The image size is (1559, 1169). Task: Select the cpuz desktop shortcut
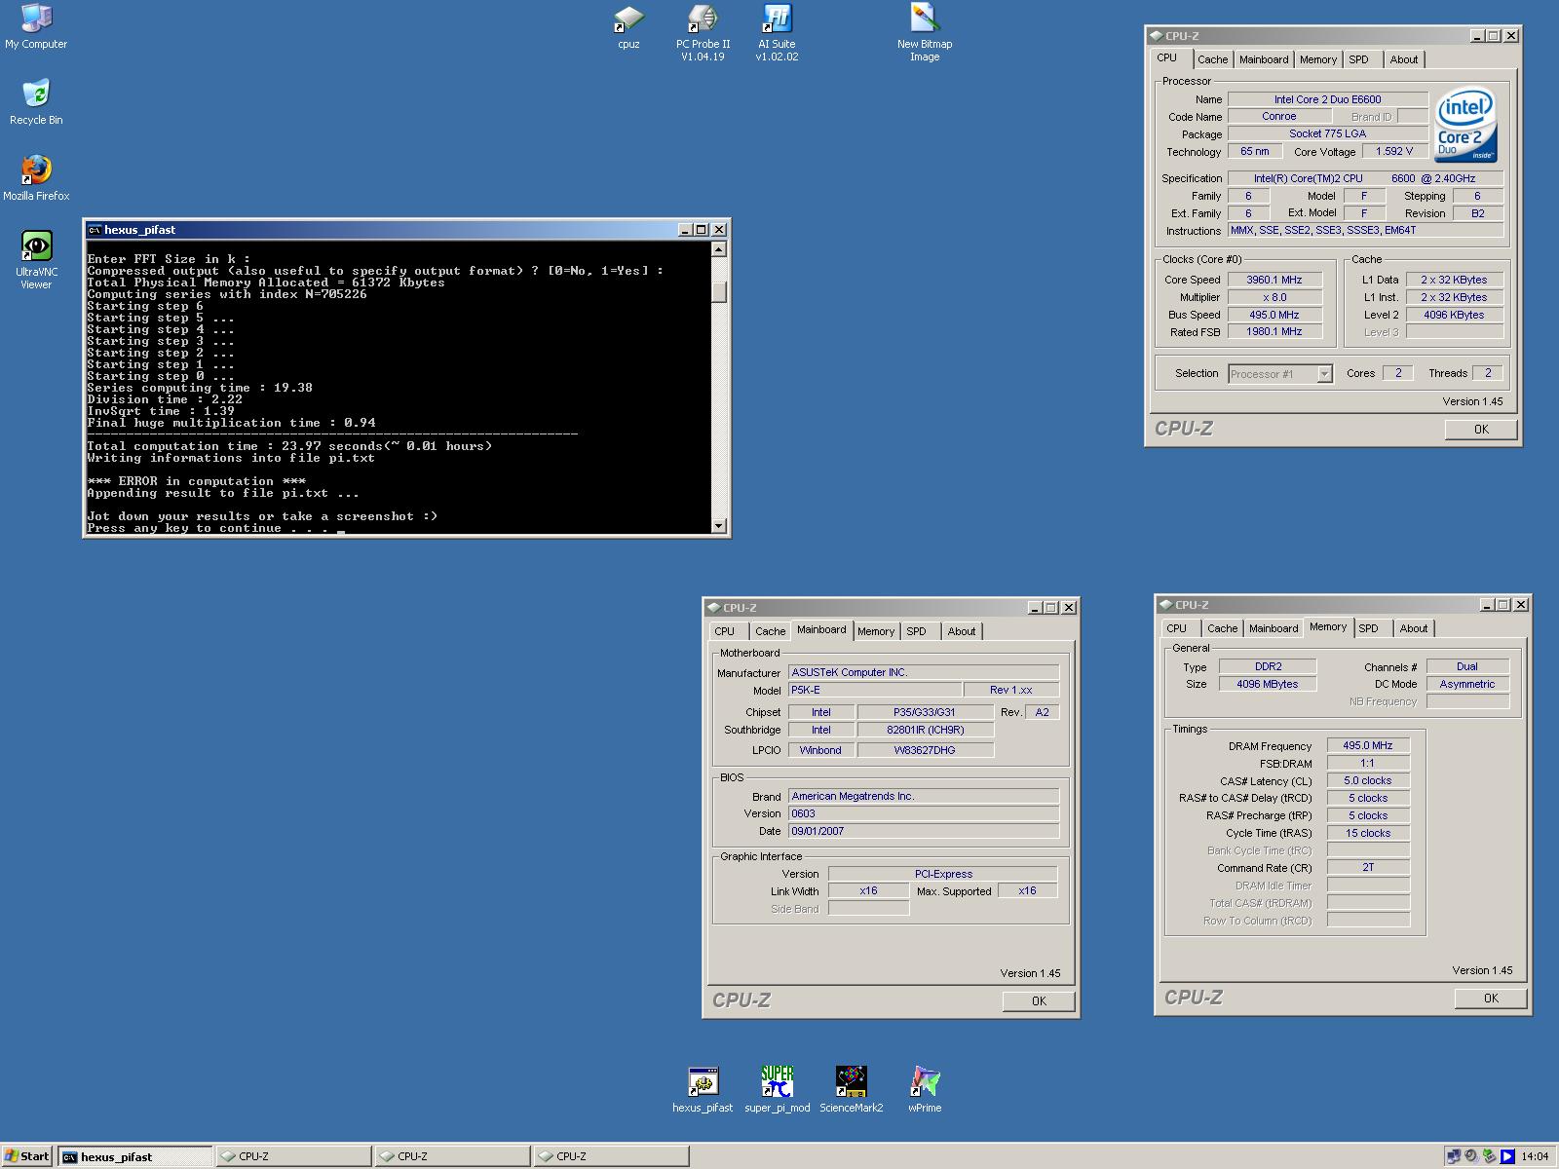point(628,26)
